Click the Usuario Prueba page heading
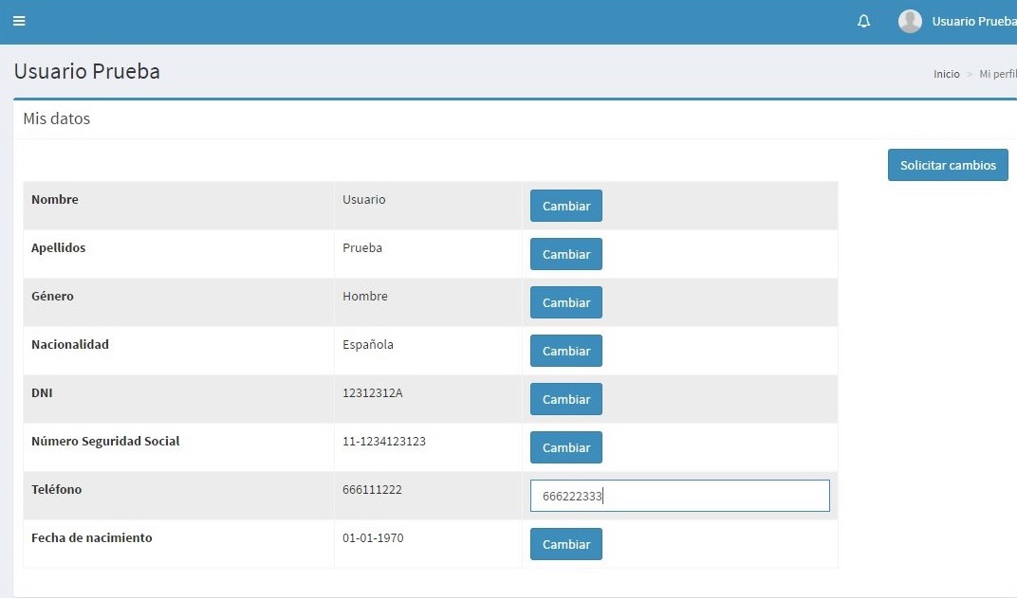The width and height of the screenshot is (1017, 599). click(86, 71)
